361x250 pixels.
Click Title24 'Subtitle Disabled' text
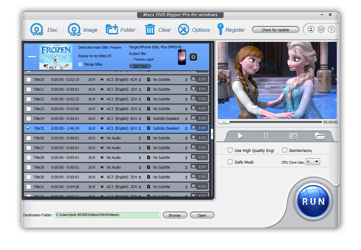click(166, 118)
